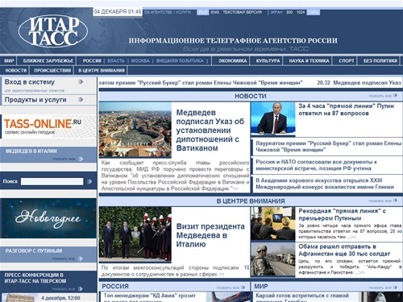Open headline 'За 4 часа прямой линии Путин'
The height and width of the screenshot is (302, 403).
[346, 110]
